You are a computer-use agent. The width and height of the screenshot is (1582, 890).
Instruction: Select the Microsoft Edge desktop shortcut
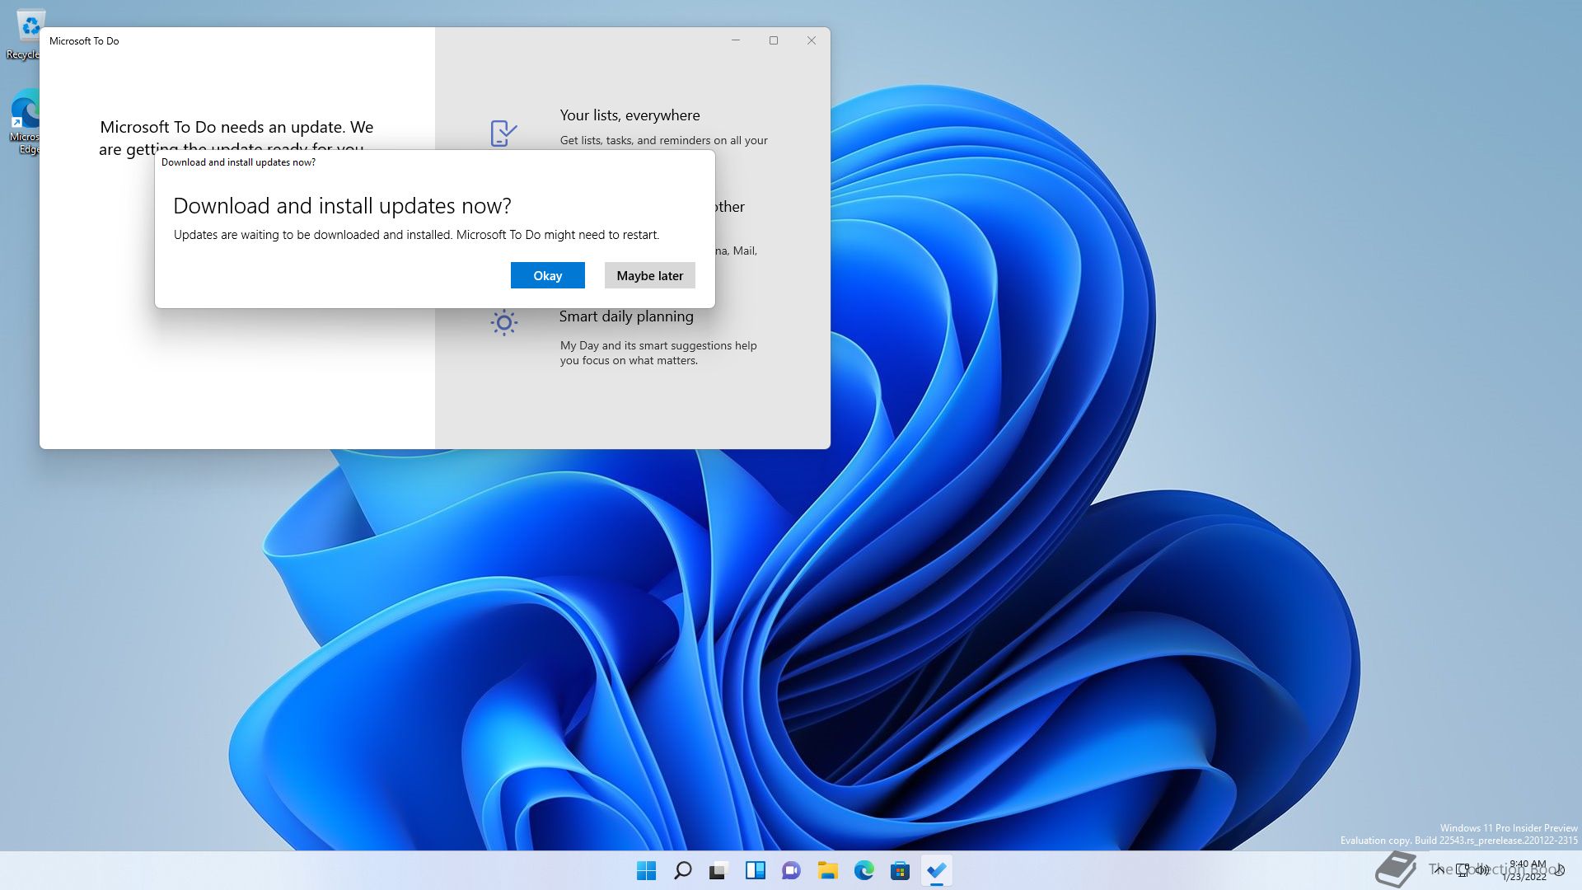(x=25, y=122)
